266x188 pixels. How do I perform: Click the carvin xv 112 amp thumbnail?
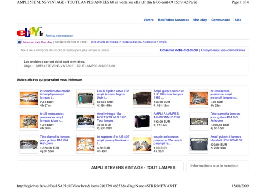coord(142,98)
